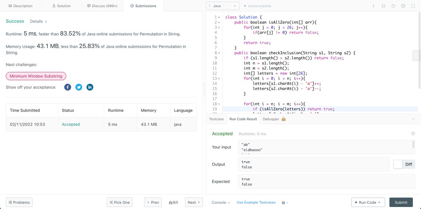Click the lock icon on the Debugger tab

pos(283,119)
